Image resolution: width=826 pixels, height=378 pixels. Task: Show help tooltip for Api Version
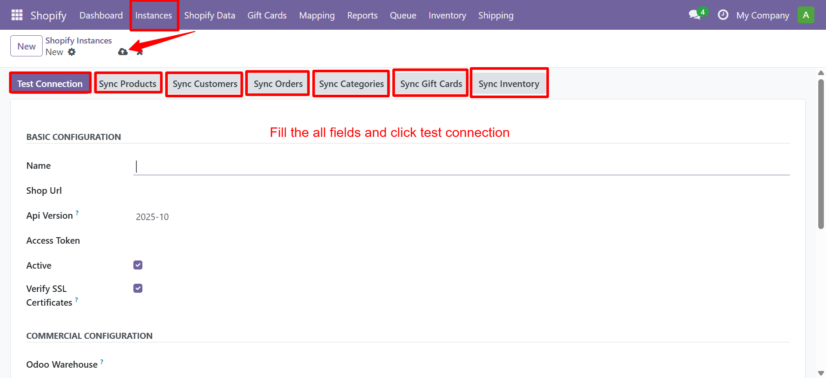pyautogui.click(x=77, y=213)
